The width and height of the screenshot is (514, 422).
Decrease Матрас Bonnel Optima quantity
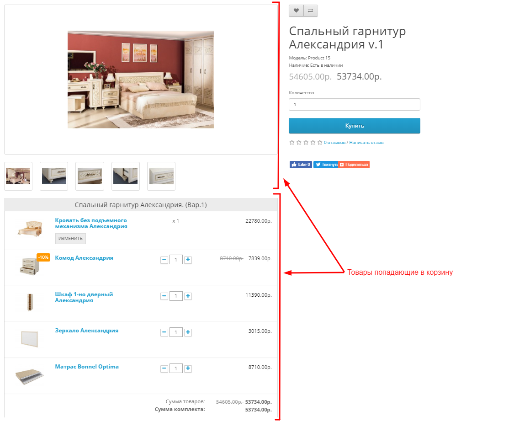(164, 369)
